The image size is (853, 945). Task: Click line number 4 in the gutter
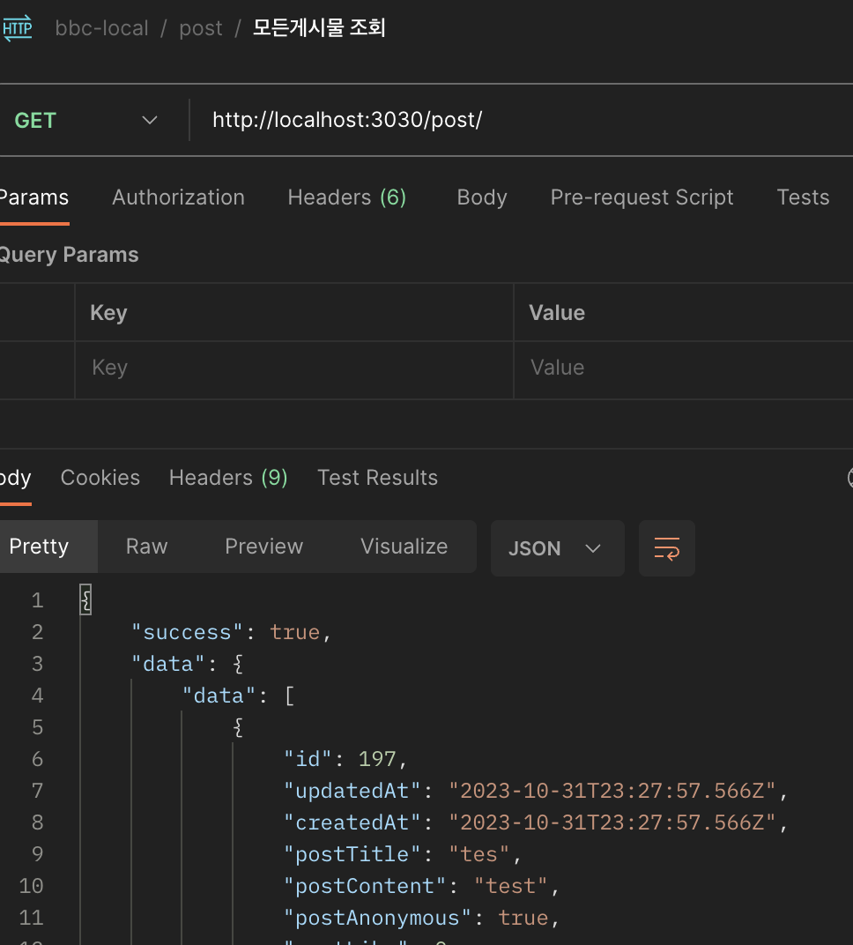[37, 696]
